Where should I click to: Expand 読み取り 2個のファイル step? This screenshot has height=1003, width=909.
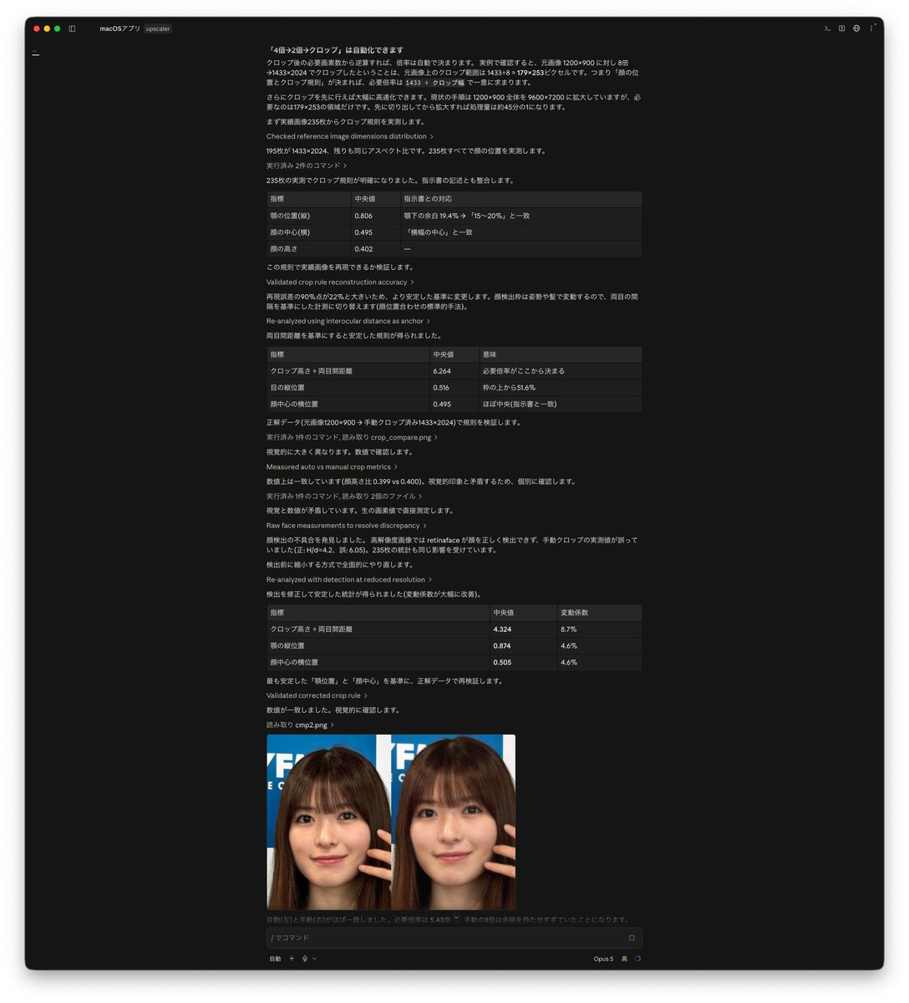click(x=344, y=496)
